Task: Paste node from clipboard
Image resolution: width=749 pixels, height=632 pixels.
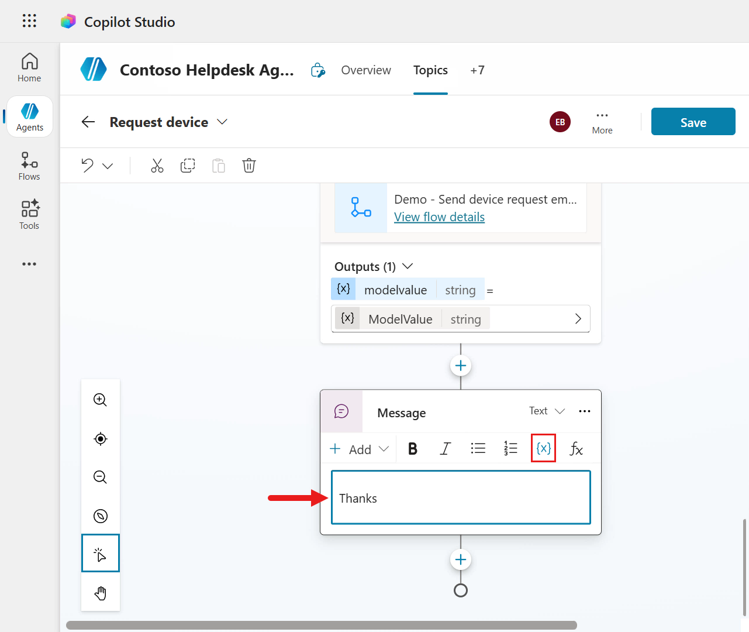Action: (x=219, y=166)
